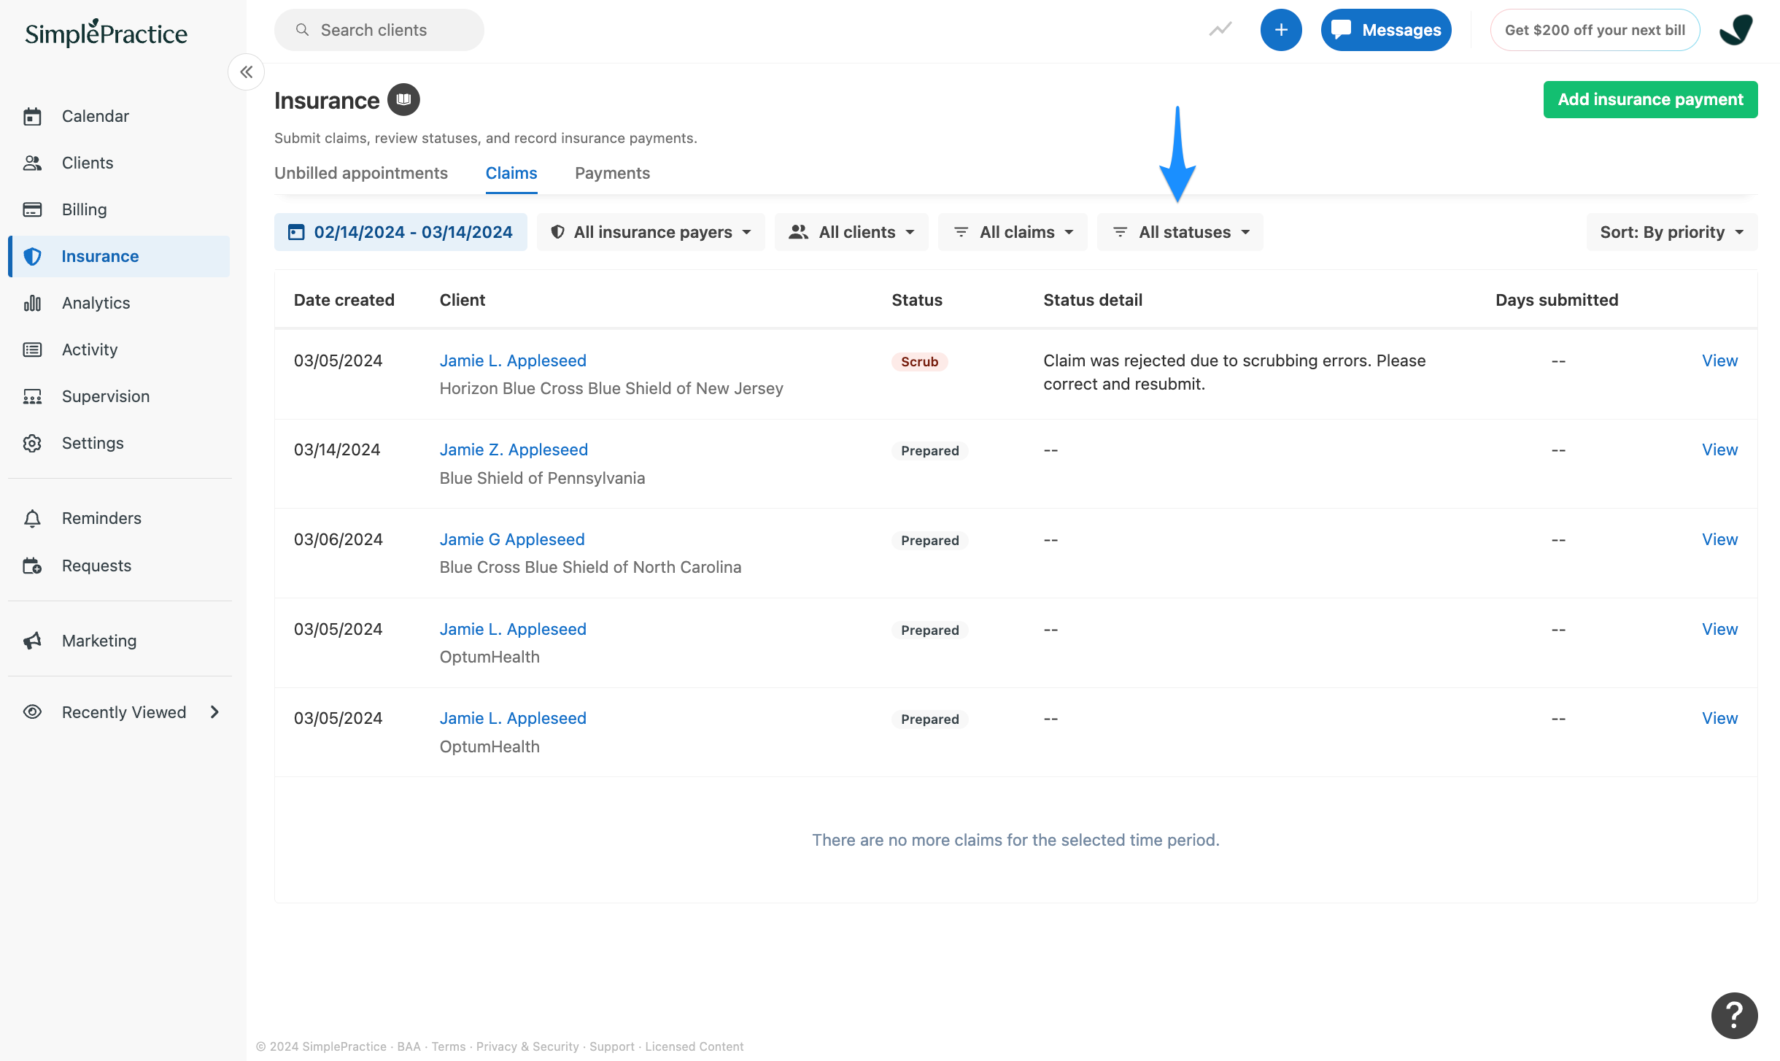Screen dimensions: 1780x1061
Task: Open the BAA footer link
Action: coord(409,1046)
